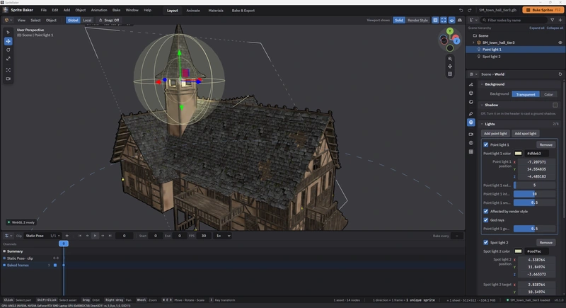The width and height of the screenshot is (566, 308).
Task: Collapse the Lights section
Action: click(x=482, y=124)
